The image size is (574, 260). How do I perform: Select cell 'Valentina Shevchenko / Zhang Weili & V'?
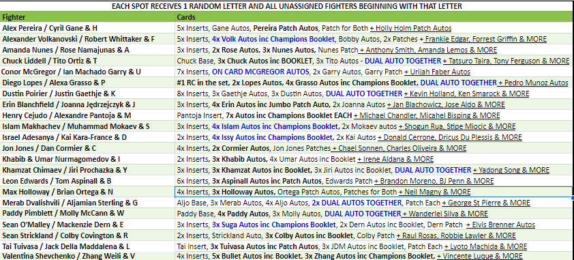pyautogui.click(x=88, y=256)
